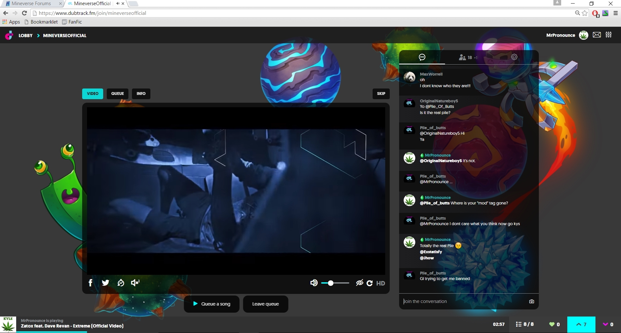Open the chat tab
This screenshot has width=621, height=333.
pyautogui.click(x=422, y=57)
